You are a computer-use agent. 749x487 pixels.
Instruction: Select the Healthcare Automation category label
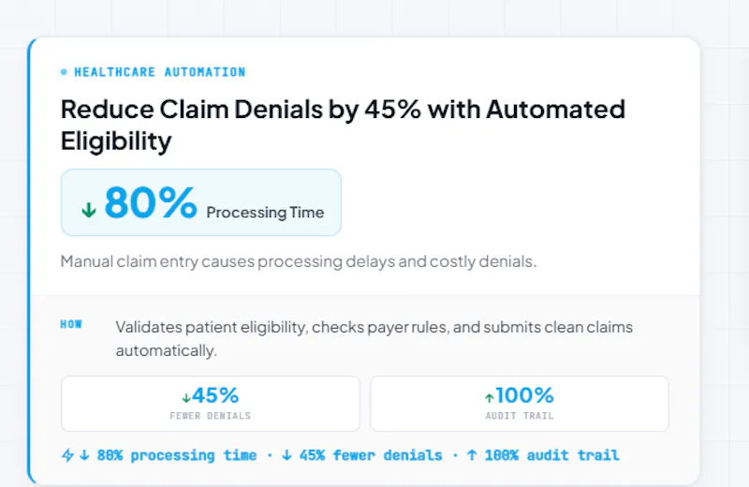[x=160, y=72]
